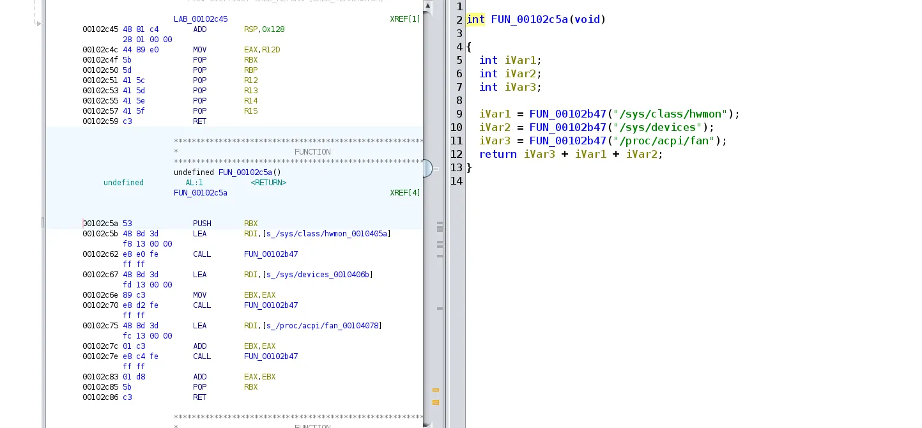Click the ADD mnemonic at address 00102c45
The width and height of the screenshot is (922, 428).
coord(200,29)
